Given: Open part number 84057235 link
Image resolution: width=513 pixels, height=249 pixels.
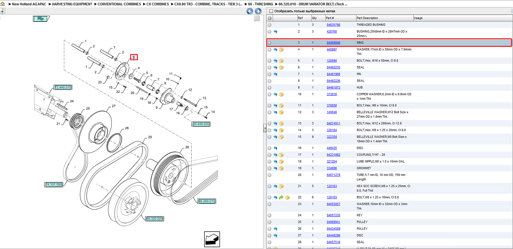Looking at the screenshot, I should tap(333, 215).
